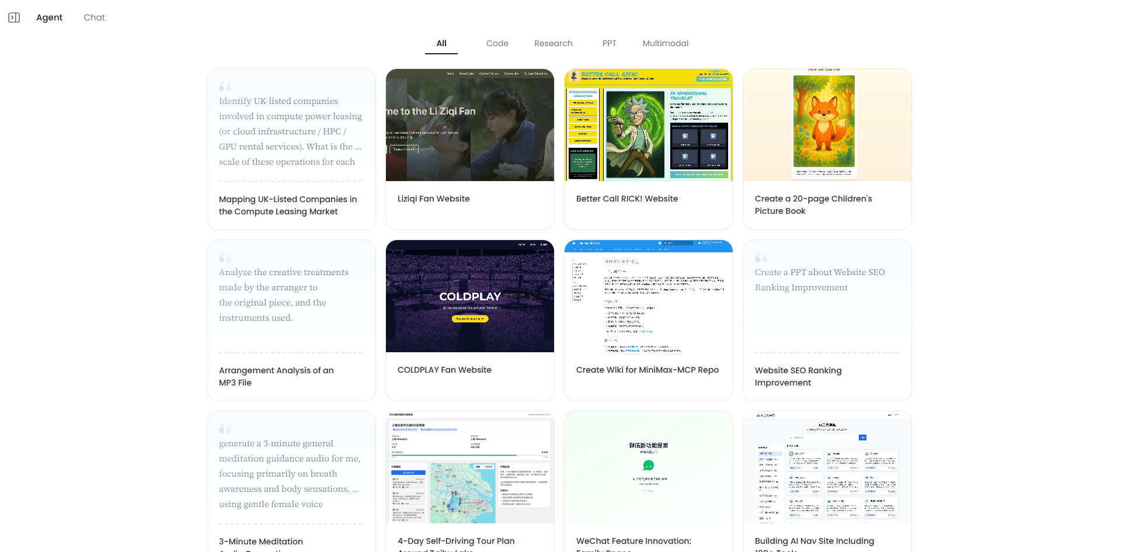Screen dimensions: 1121x552
Task: Click 'Website SEO Ranking Improvement' title
Action: [798, 377]
